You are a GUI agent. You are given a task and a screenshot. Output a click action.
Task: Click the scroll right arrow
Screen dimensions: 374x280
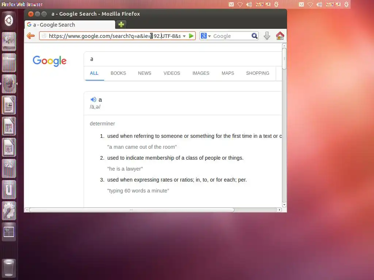click(279, 210)
